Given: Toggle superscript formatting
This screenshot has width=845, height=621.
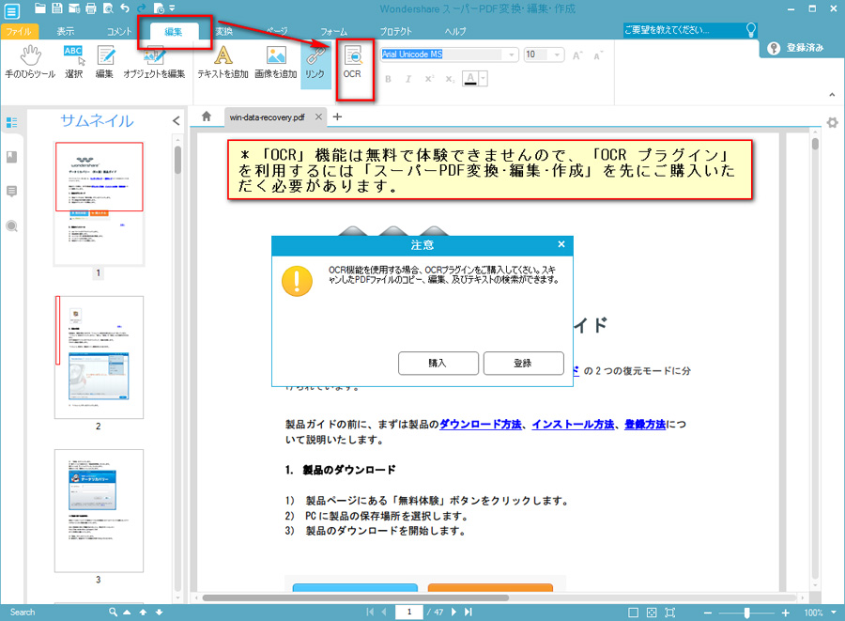Looking at the screenshot, I should (x=429, y=79).
